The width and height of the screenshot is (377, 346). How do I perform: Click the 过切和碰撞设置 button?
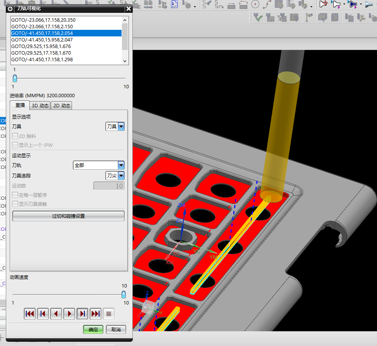[x=69, y=216]
